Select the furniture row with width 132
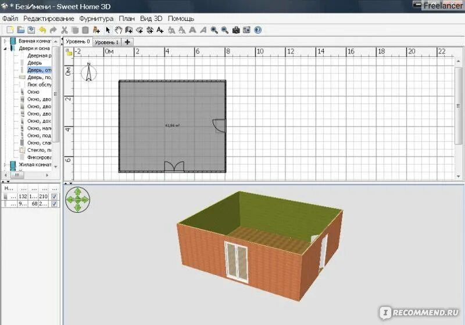 [x=31, y=197]
